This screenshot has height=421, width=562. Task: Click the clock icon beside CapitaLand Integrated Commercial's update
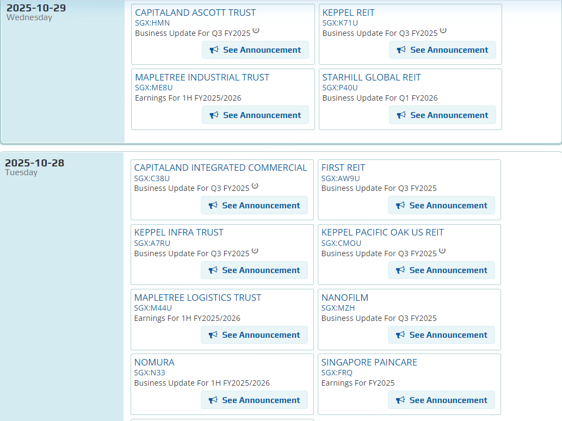click(255, 185)
